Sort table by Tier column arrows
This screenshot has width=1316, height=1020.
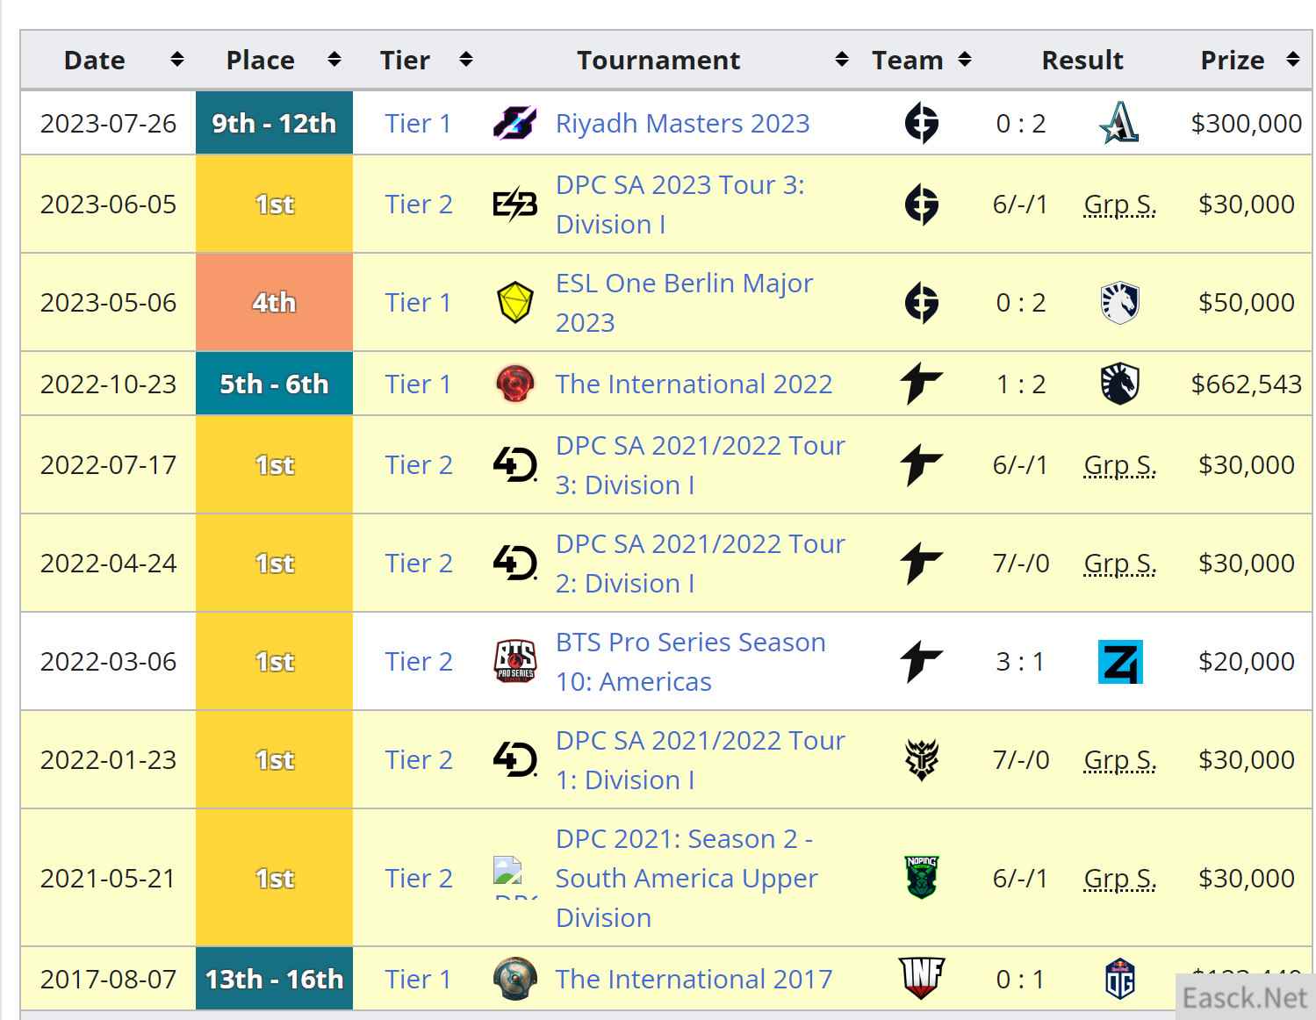point(466,60)
